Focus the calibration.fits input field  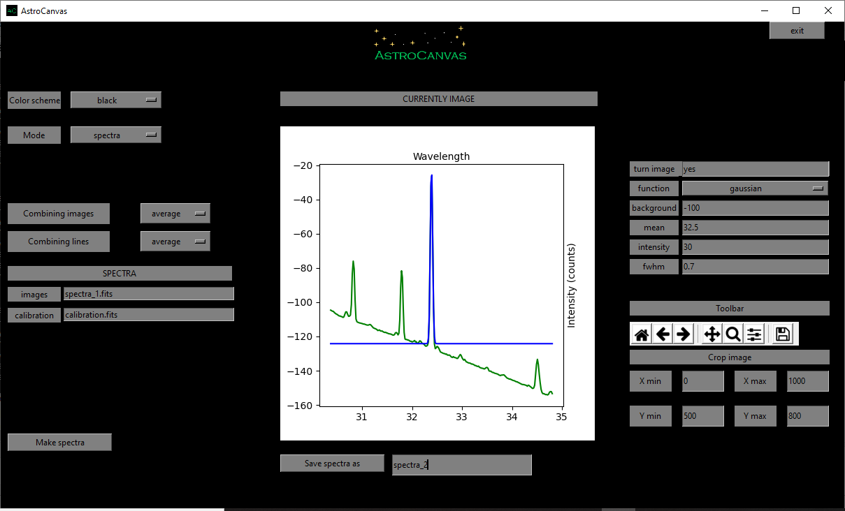tap(149, 315)
